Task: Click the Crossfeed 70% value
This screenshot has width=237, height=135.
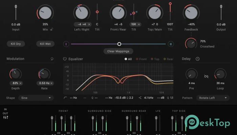Action: (x=203, y=41)
